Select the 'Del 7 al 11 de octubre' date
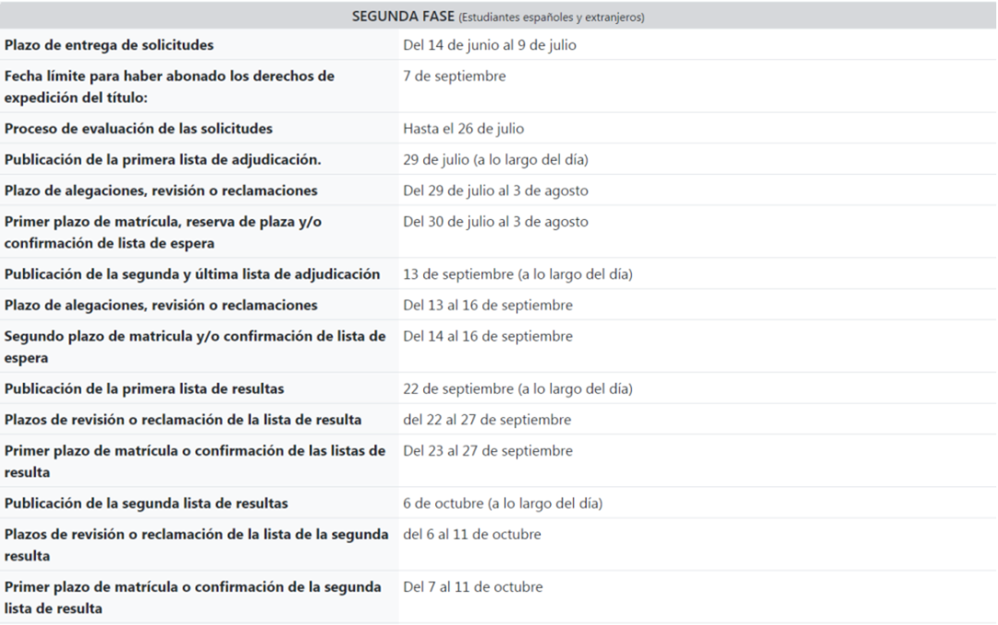This screenshot has width=998, height=625. [x=473, y=587]
